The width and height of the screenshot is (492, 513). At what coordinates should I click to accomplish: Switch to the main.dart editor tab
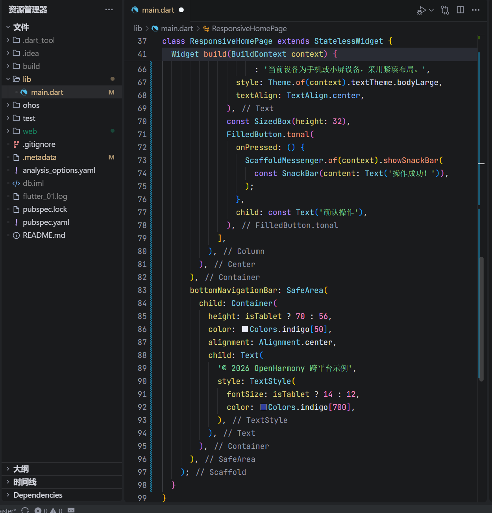[158, 10]
